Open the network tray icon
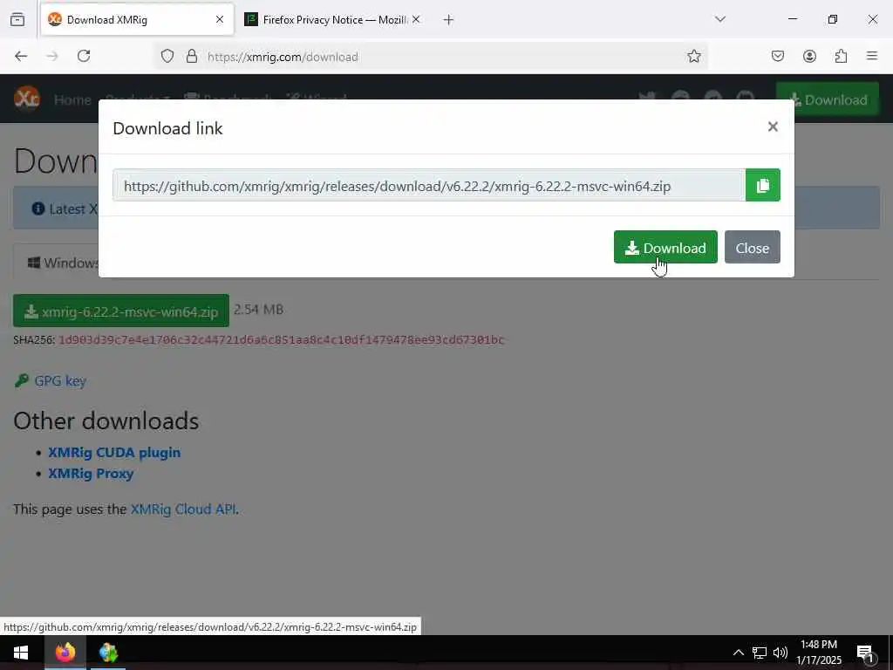The width and height of the screenshot is (893, 670). click(x=760, y=653)
